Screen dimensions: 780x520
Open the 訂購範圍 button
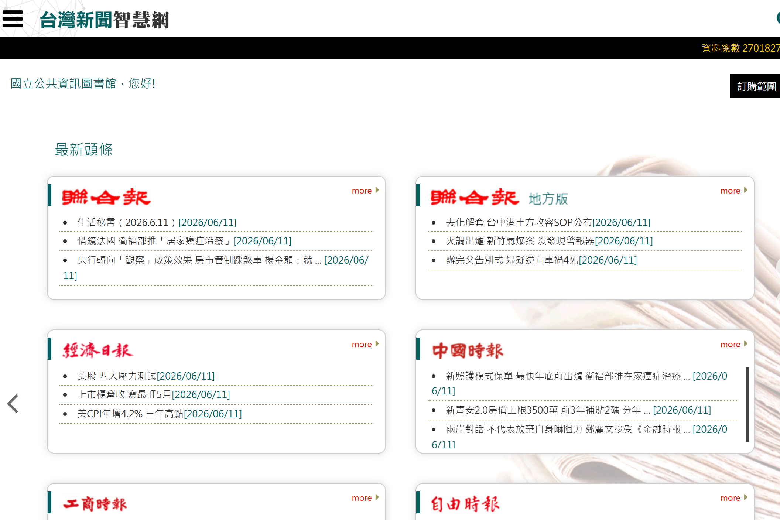(x=755, y=86)
